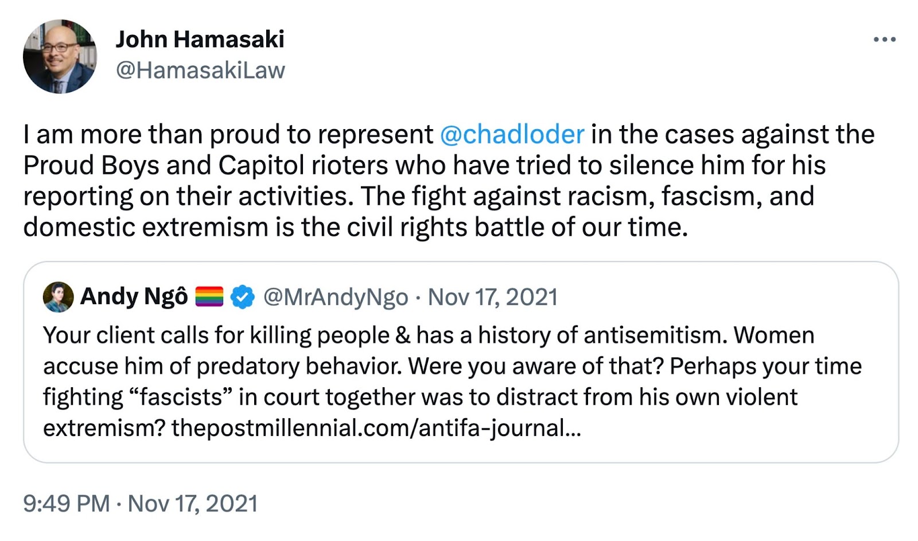Click John Hamasaki's profile photo

pos(60,56)
